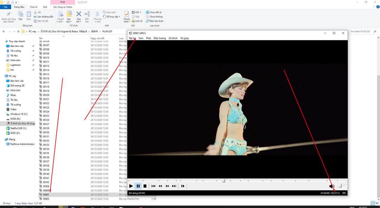Open the Tệp file tab
Viewport: 380px width, 208px height.
[5, 7]
